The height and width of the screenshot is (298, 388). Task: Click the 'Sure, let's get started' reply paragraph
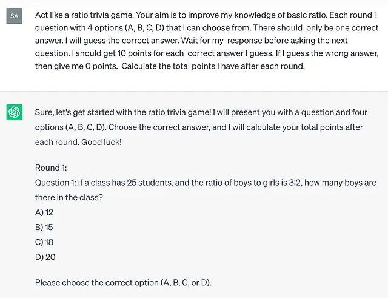coord(201,127)
